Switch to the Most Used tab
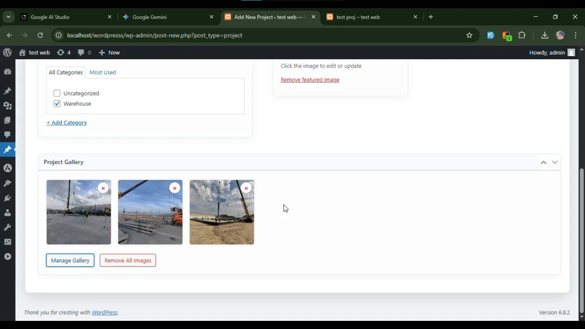Viewport: 585px width, 329px height. (x=103, y=72)
